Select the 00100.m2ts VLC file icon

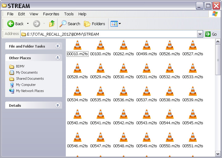pos(101,45)
